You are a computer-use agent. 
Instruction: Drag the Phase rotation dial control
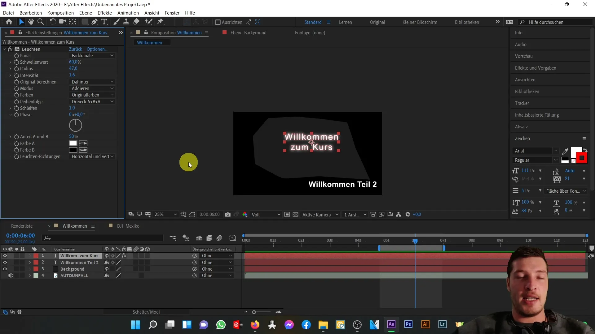tap(75, 124)
